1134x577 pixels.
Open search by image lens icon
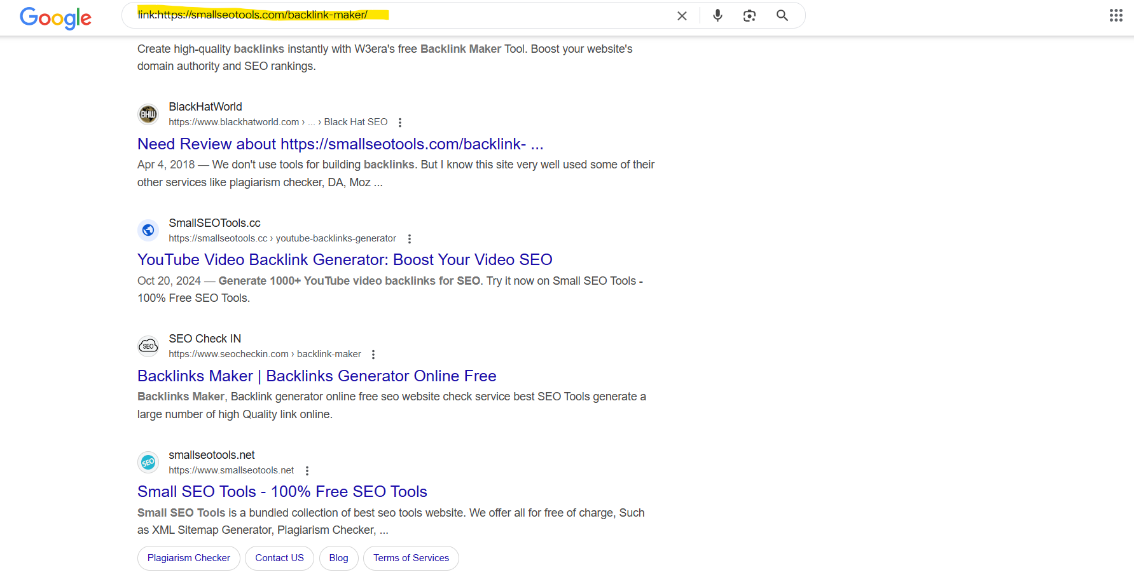[x=749, y=16]
